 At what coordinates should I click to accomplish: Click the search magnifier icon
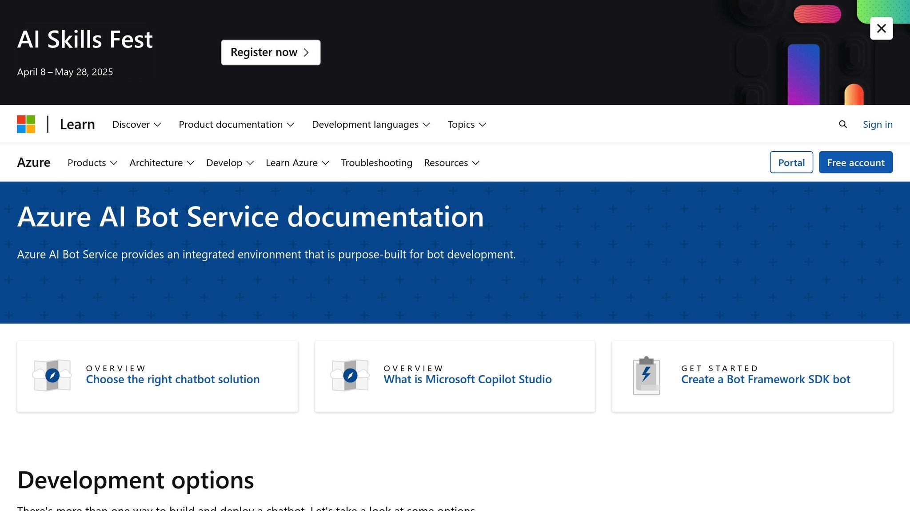click(842, 124)
